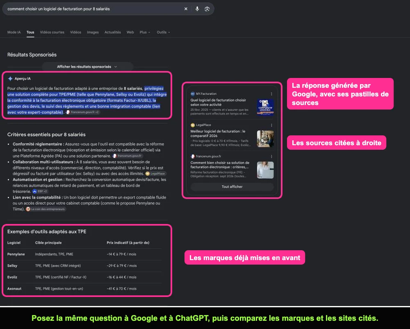Open Google Lens image search icon

pos(207,9)
